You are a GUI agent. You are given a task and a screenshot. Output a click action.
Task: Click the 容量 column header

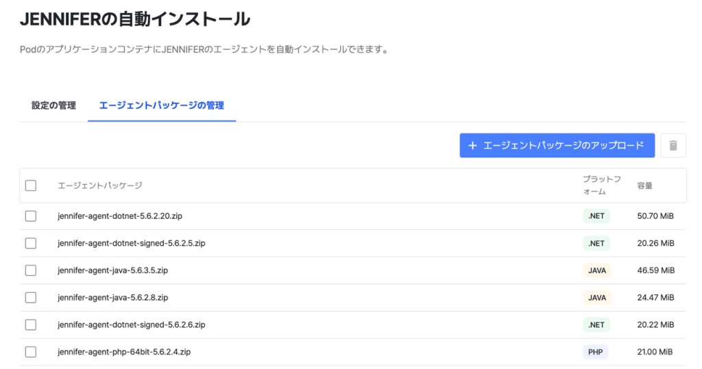(644, 186)
